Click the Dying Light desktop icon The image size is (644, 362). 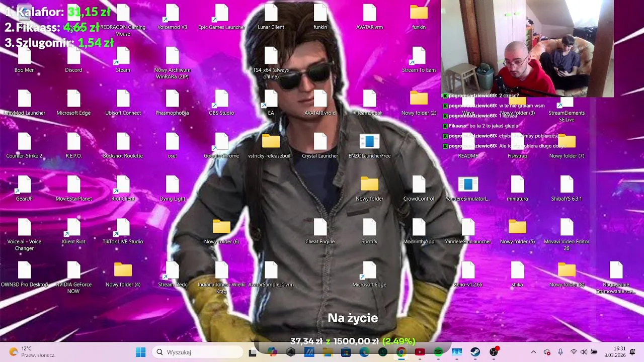172,188
